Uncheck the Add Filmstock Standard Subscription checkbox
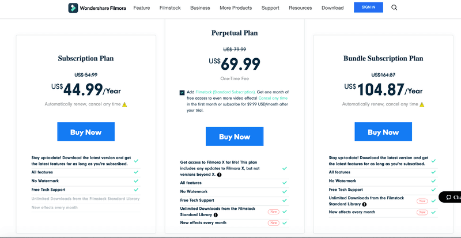This screenshot has width=461, height=238. click(182, 93)
